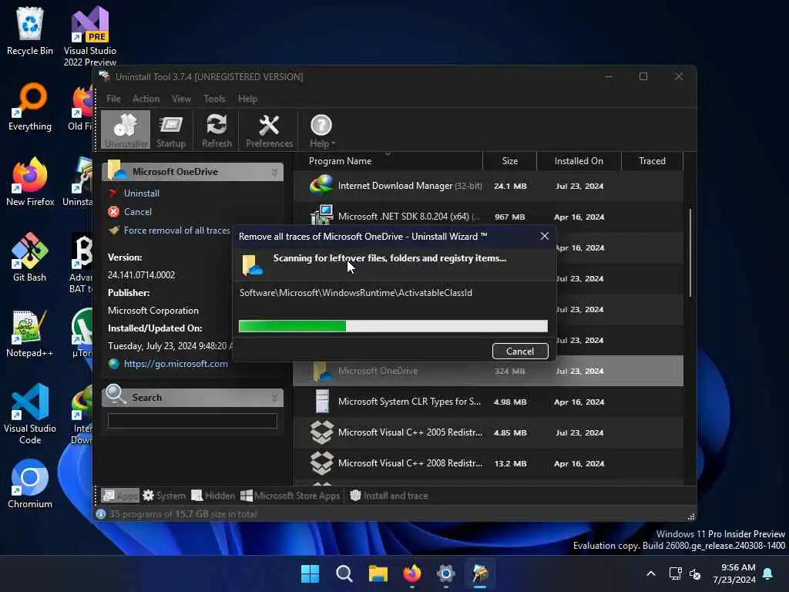Viewport: 789px width, 592px height.
Task: Click Install and trace button
Action: (389, 496)
